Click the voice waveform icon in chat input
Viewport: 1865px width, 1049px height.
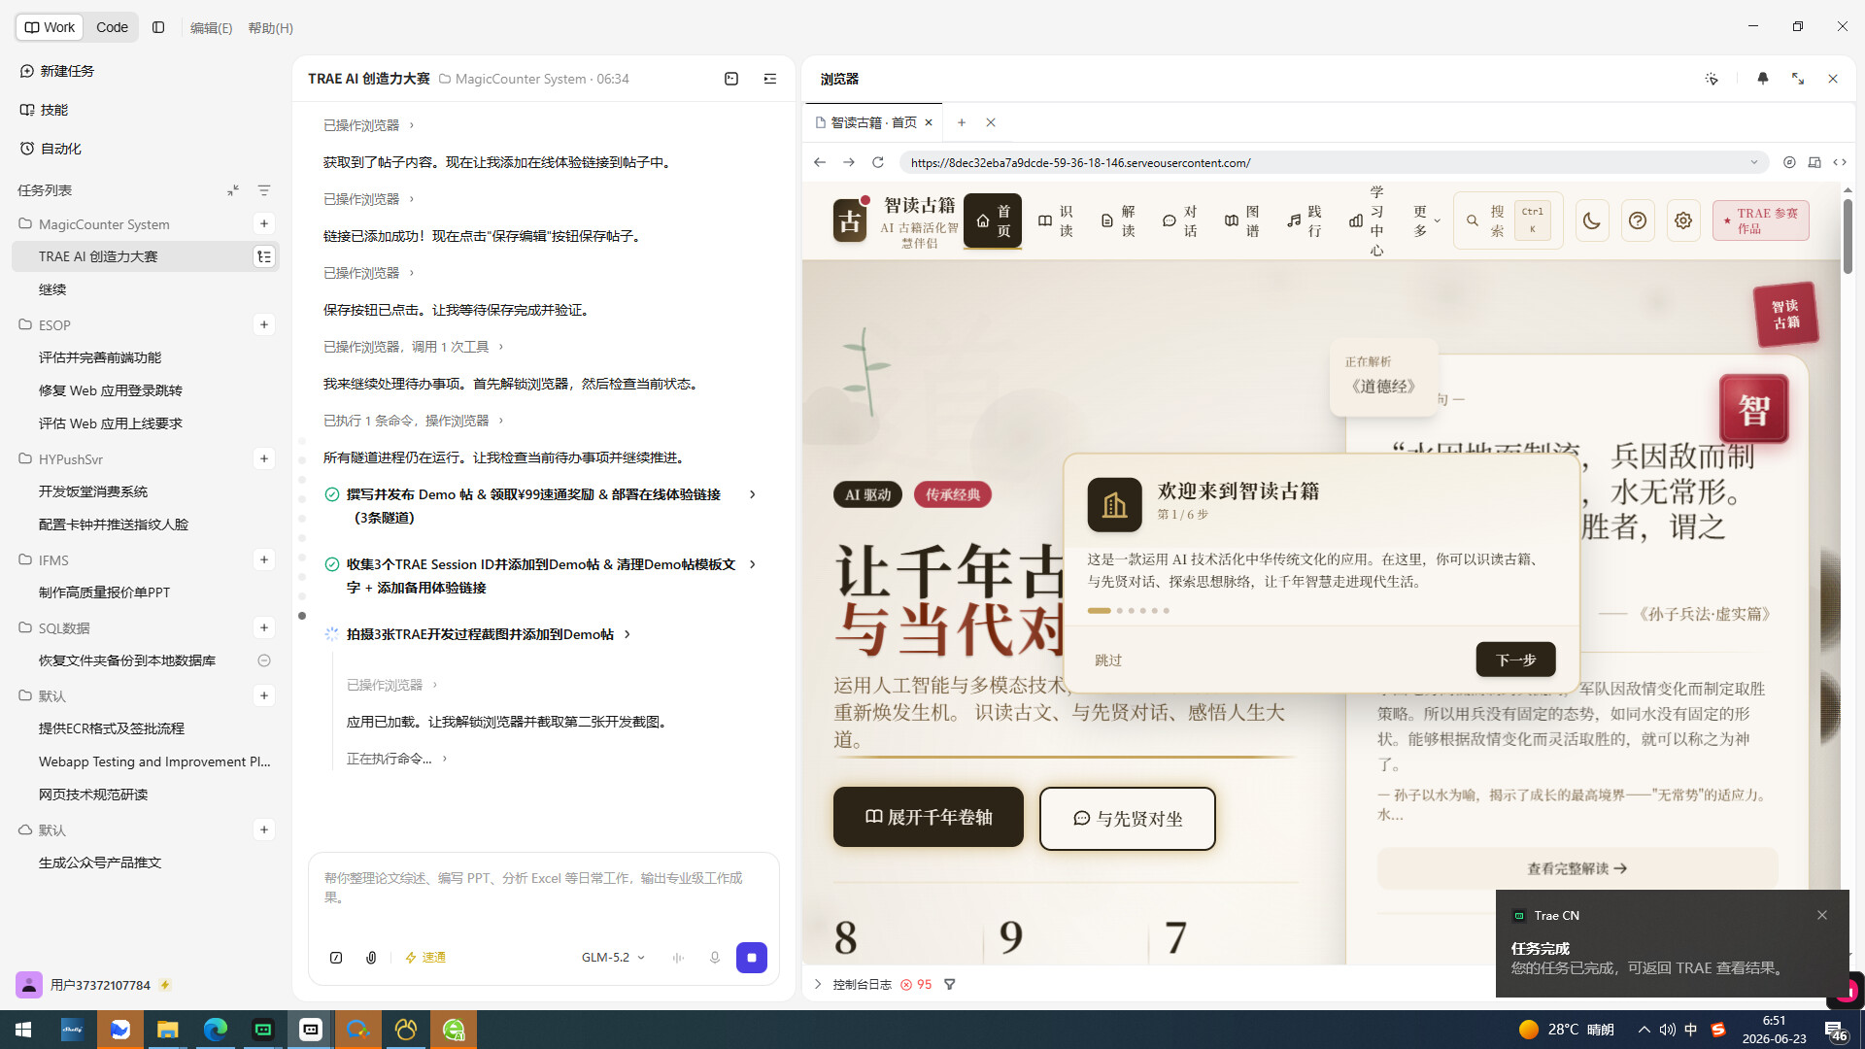pyautogui.click(x=678, y=958)
